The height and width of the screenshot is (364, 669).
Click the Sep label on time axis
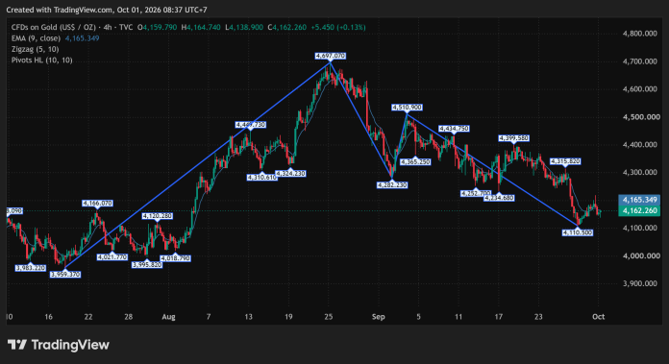379,317
